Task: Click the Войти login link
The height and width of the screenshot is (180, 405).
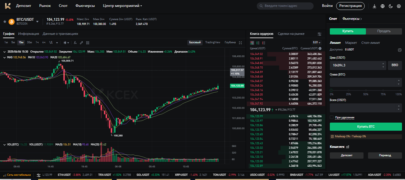Action: point(327,6)
